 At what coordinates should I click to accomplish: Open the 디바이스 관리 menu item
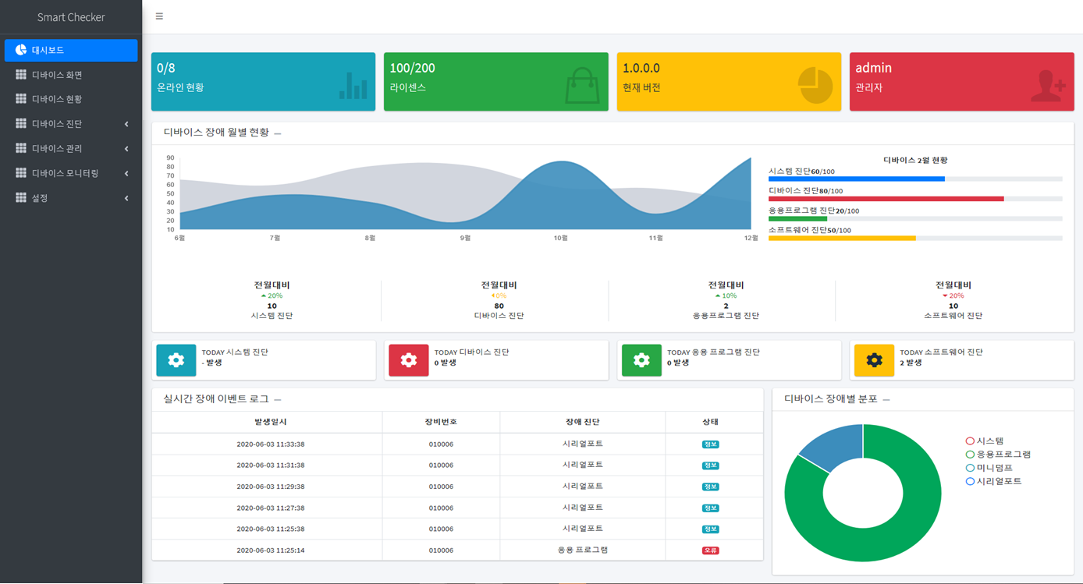pos(71,148)
